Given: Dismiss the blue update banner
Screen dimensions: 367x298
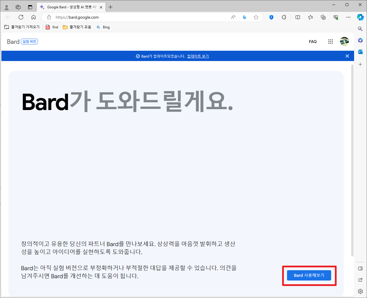Looking at the screenshot, I should point(347,56).
